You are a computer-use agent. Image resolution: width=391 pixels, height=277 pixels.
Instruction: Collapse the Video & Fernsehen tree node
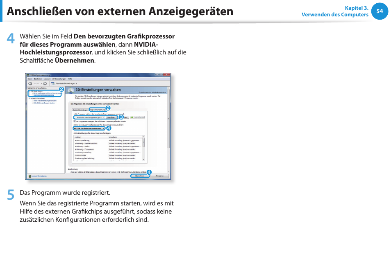(x=29, y=99)
